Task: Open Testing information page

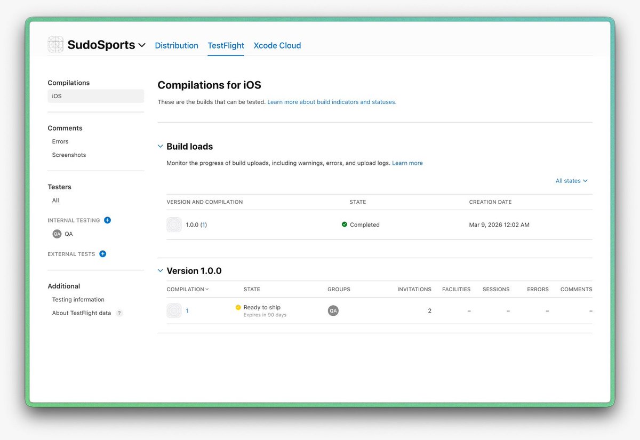Action: point(78,300)
